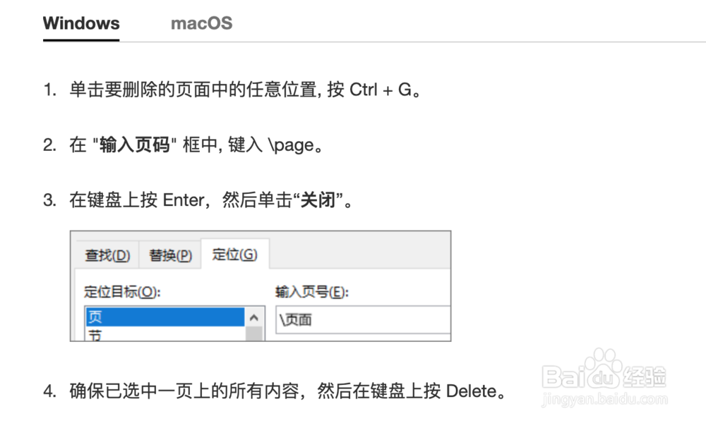Switch to the macOS tab
Viewport: 706px width, 423px height.
click(201, 23)
